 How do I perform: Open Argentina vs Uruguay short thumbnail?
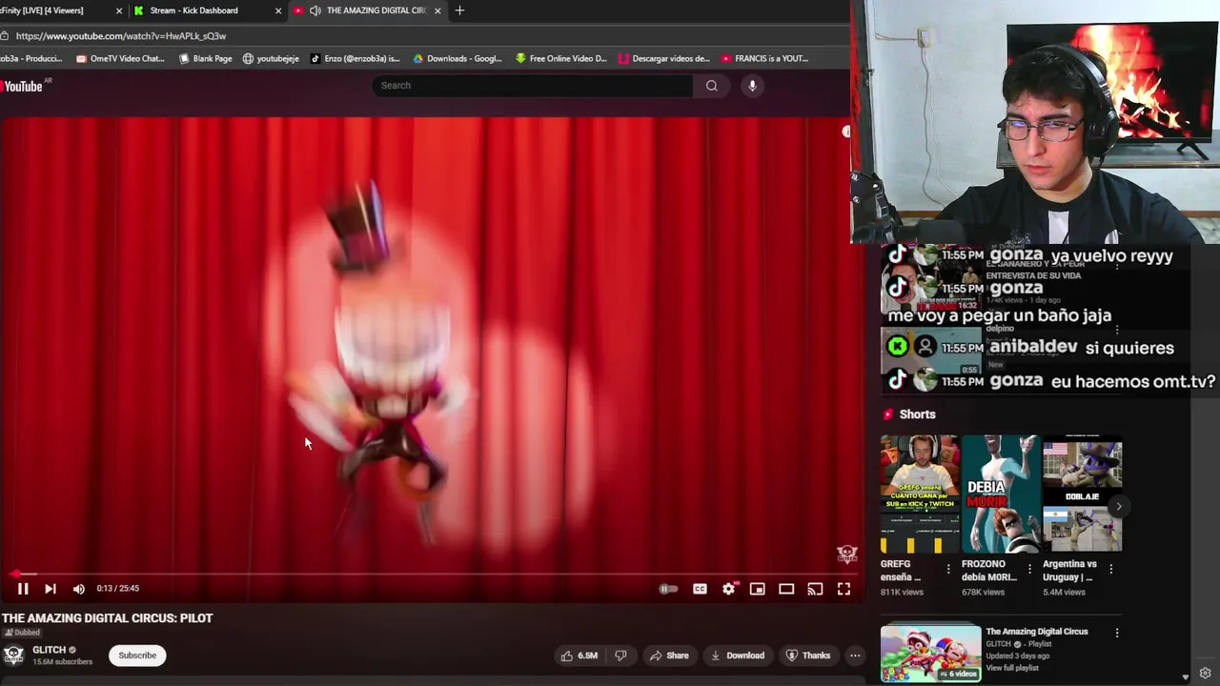[1082, 494]
